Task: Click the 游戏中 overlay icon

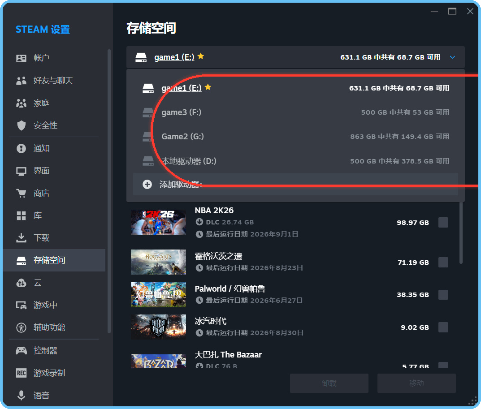Action: coord(21,305)
